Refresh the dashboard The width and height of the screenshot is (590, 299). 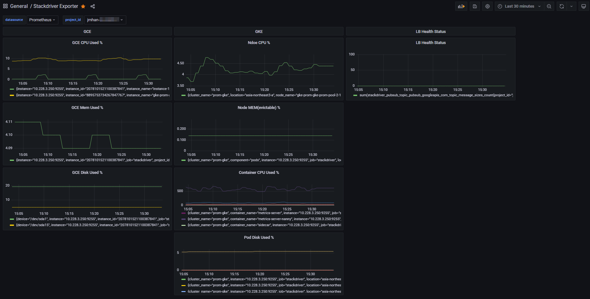point(562,6)
